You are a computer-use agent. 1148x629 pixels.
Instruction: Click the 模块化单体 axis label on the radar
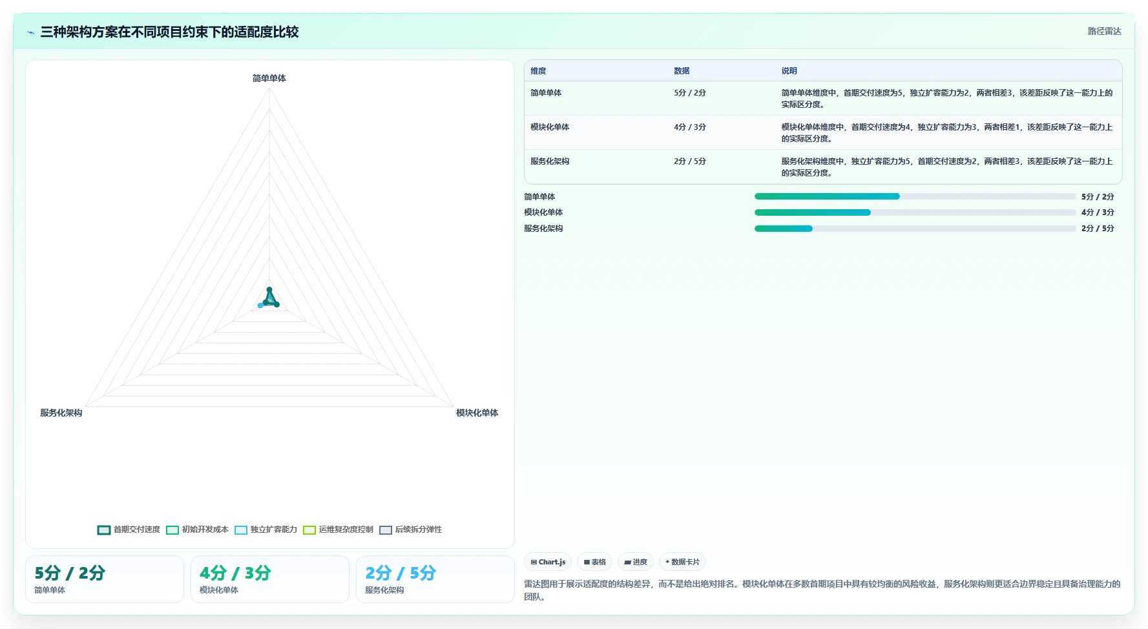coord(477,413)
